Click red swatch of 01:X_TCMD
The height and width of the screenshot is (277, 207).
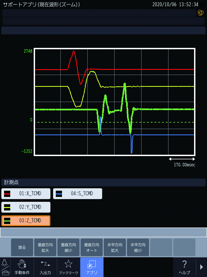coord(7,194)
